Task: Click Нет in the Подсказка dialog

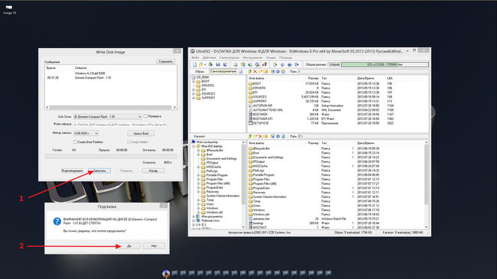Action: pyautogui.click(x=154, y=246)
